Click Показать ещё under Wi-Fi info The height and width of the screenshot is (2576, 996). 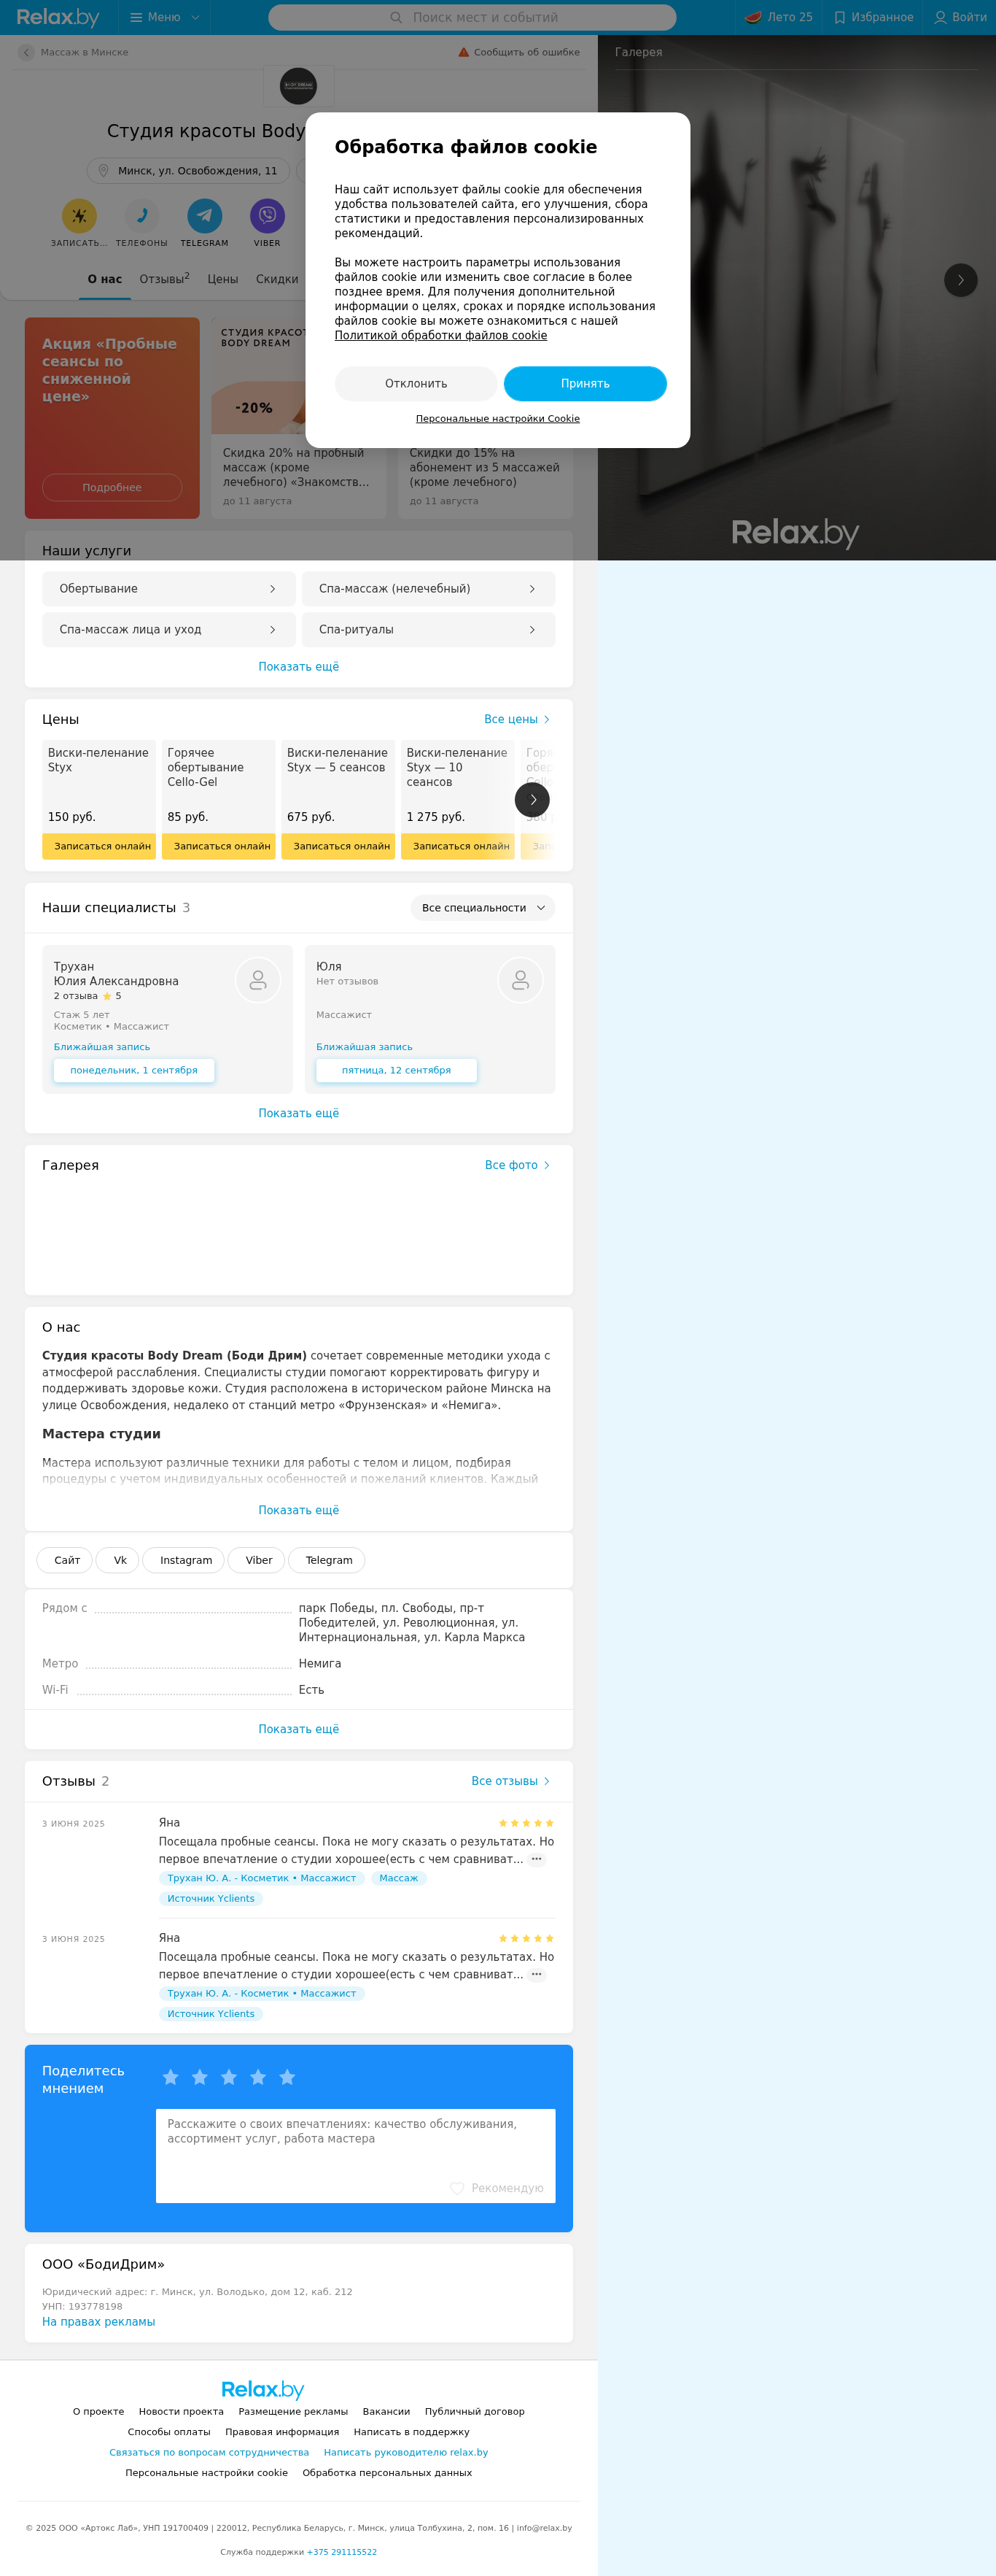299,1729
